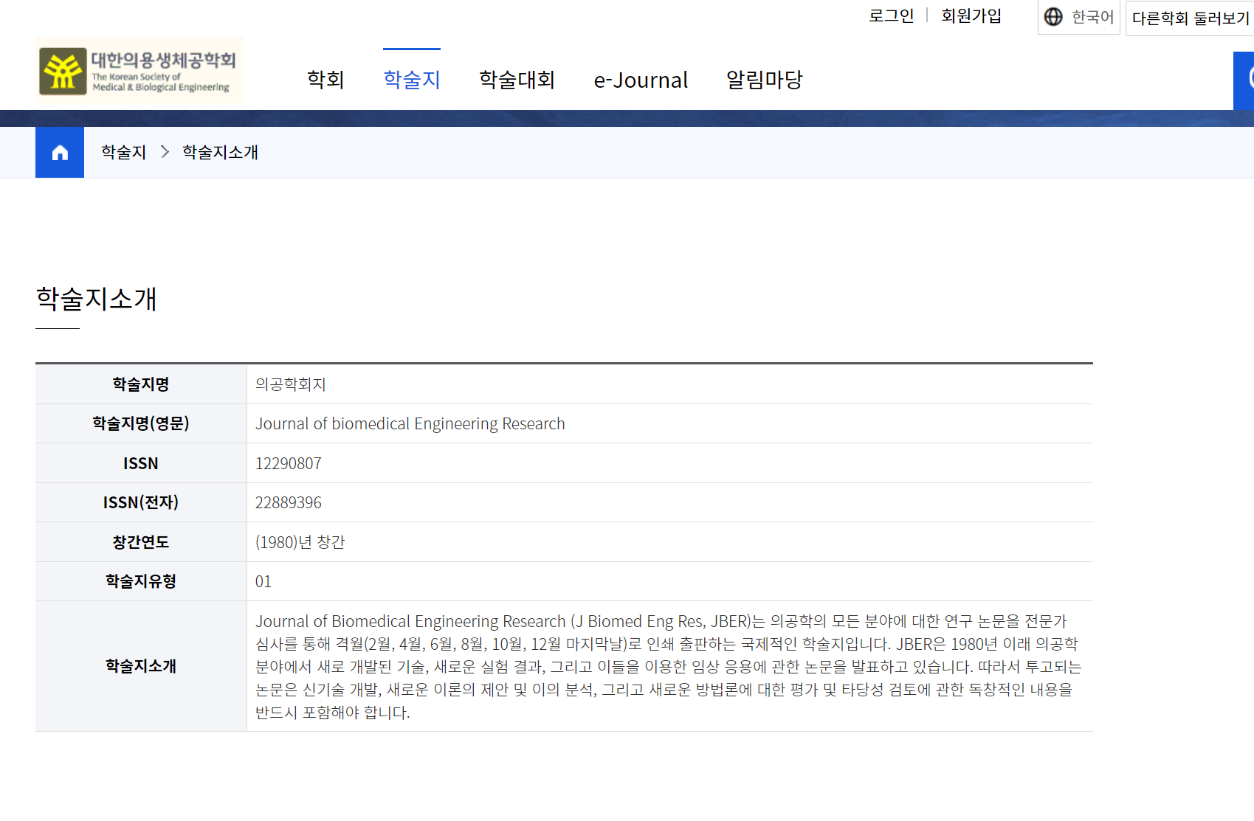
Task: Click the 학술지소개 page heading
Action: tap(96, 299)
